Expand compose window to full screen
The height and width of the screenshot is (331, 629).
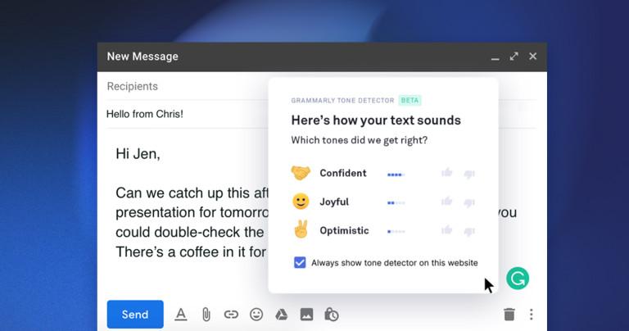[514, 57]
